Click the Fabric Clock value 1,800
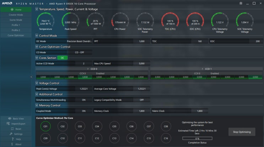Screen dimensions: 264x147 click(200, 111)
